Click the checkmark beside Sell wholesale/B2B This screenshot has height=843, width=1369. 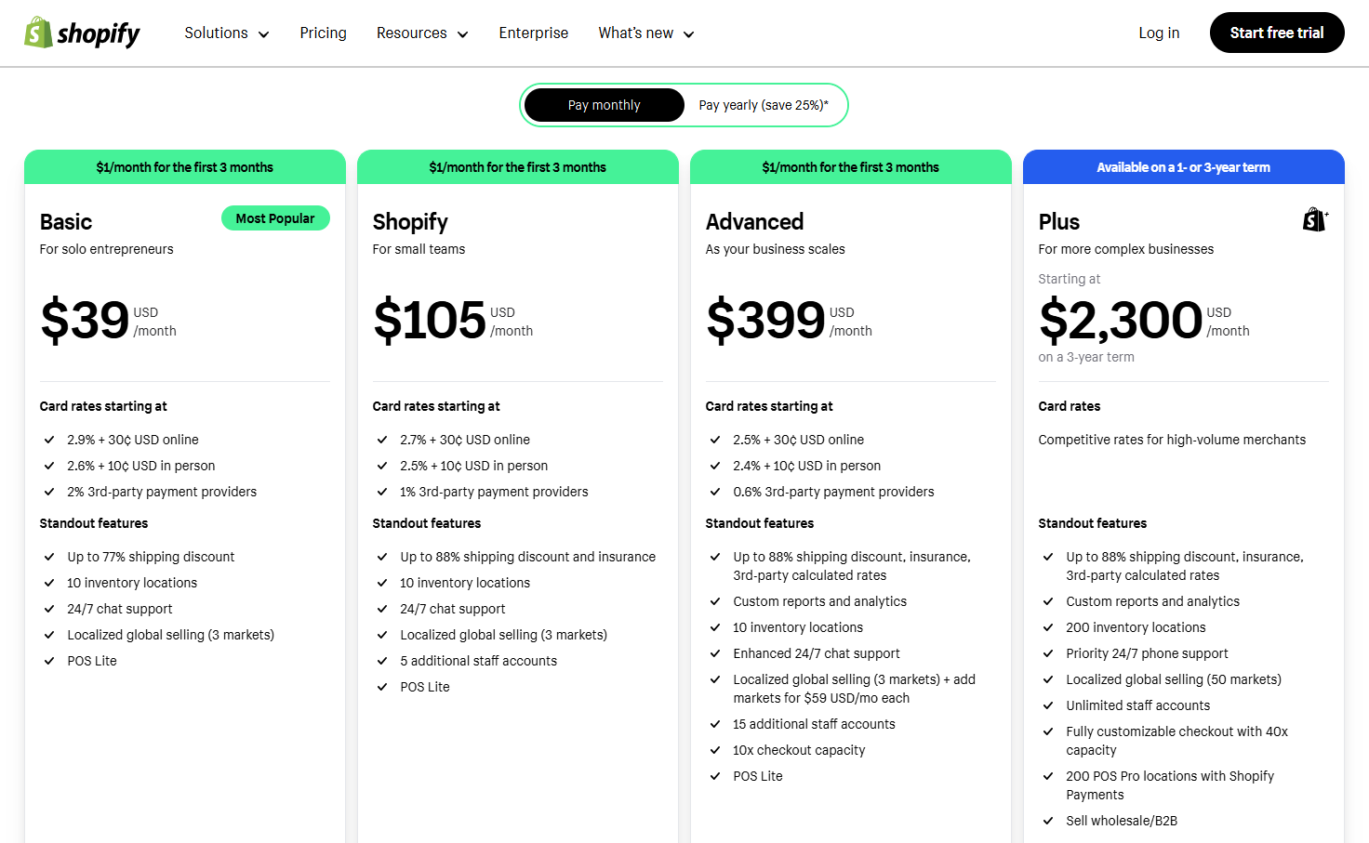click(1048, 821)
